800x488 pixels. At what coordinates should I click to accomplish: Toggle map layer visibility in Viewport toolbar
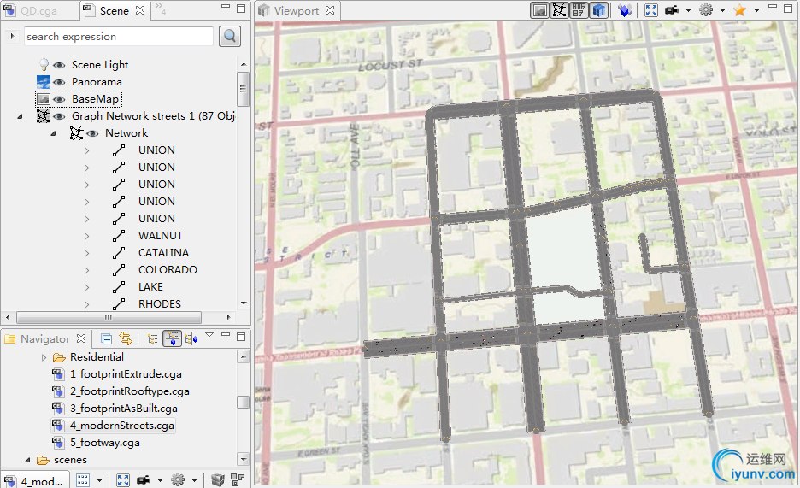[539, 10]
